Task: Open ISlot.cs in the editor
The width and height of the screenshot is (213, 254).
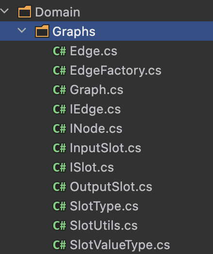Action: pos(92,168)
